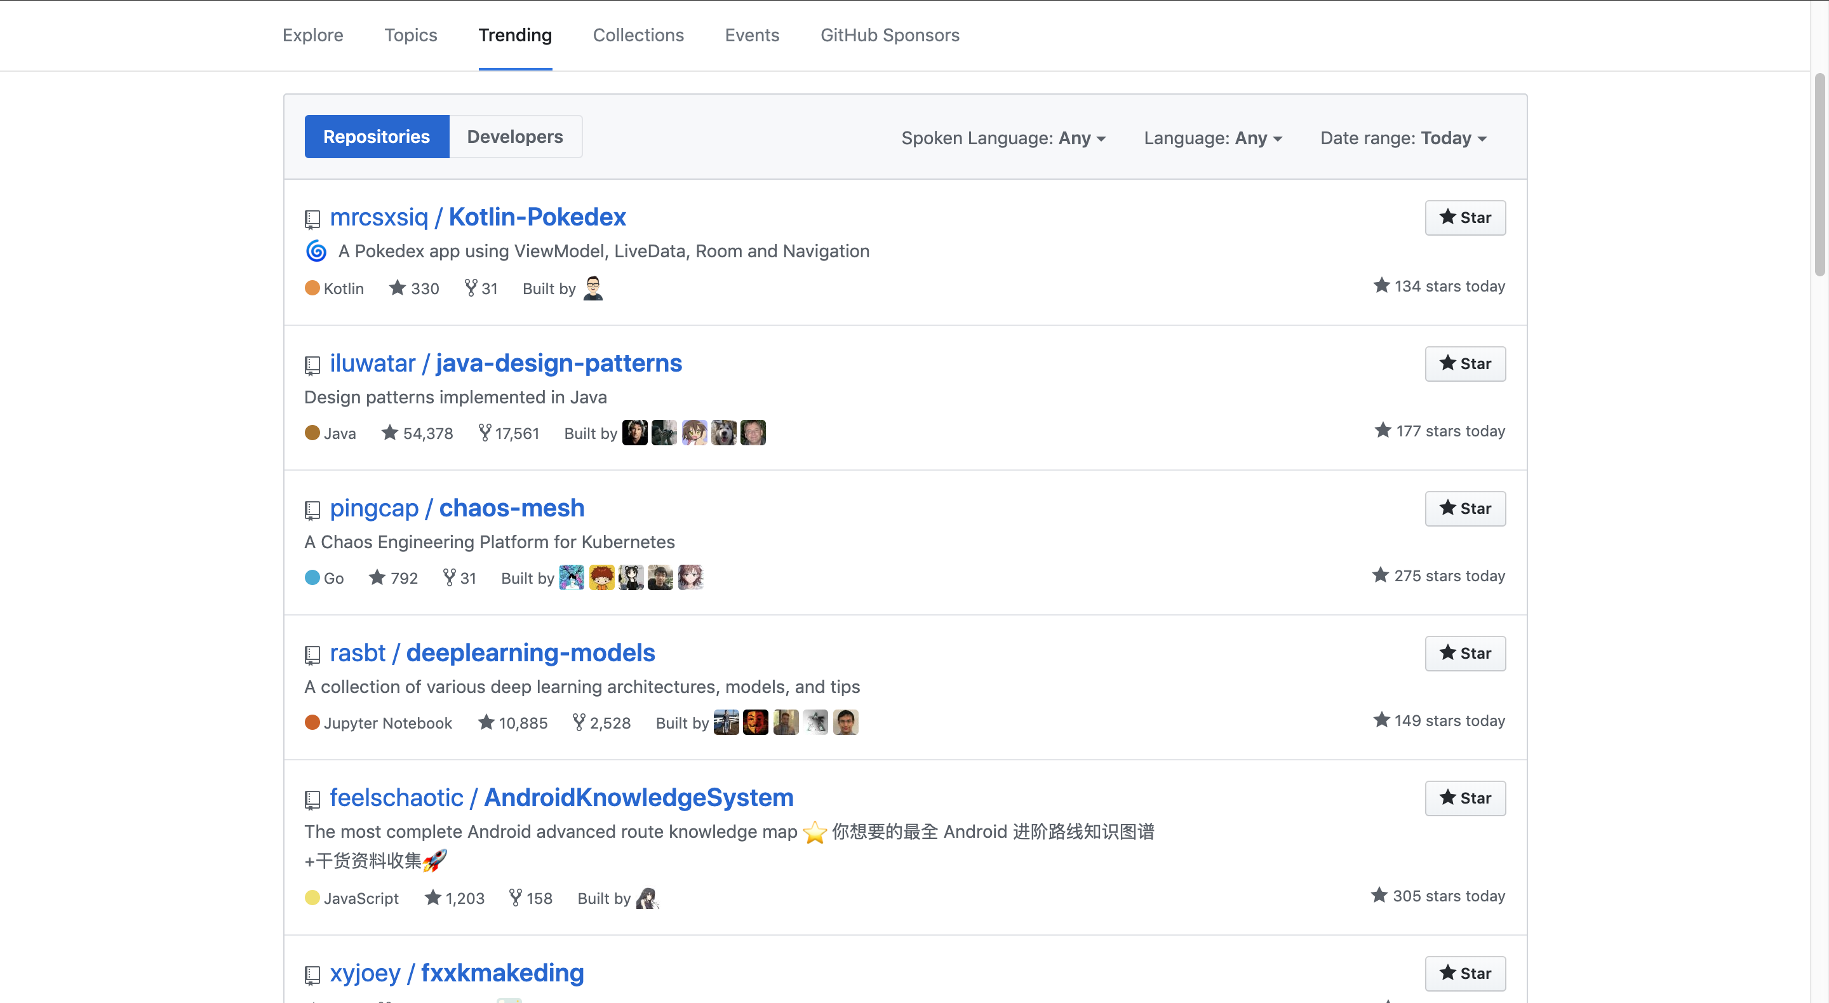
Task: Click repo icon beside AndroidKnowledgeSystem title
Action: 312,800
